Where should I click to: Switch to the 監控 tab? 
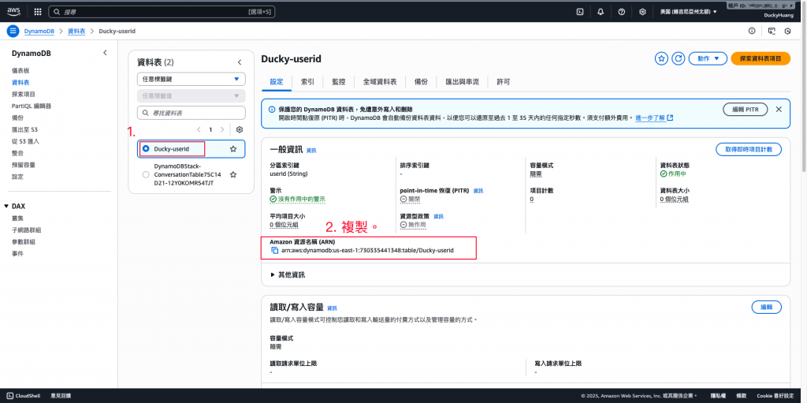point(339,82)
